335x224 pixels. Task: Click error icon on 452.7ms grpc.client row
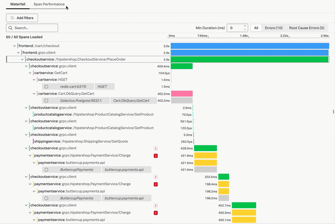click(x=156, y=206)
